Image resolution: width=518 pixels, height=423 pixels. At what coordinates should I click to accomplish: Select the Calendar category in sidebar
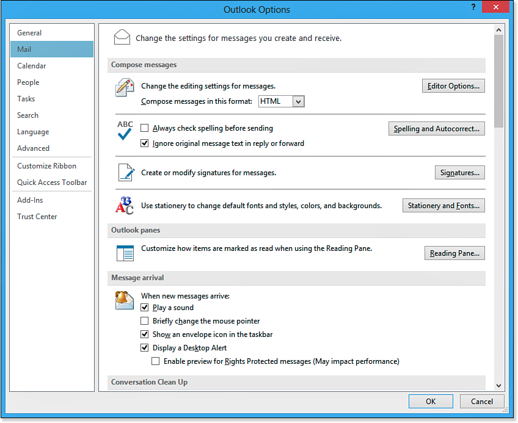pyautogui.click(x=32, y=66)
